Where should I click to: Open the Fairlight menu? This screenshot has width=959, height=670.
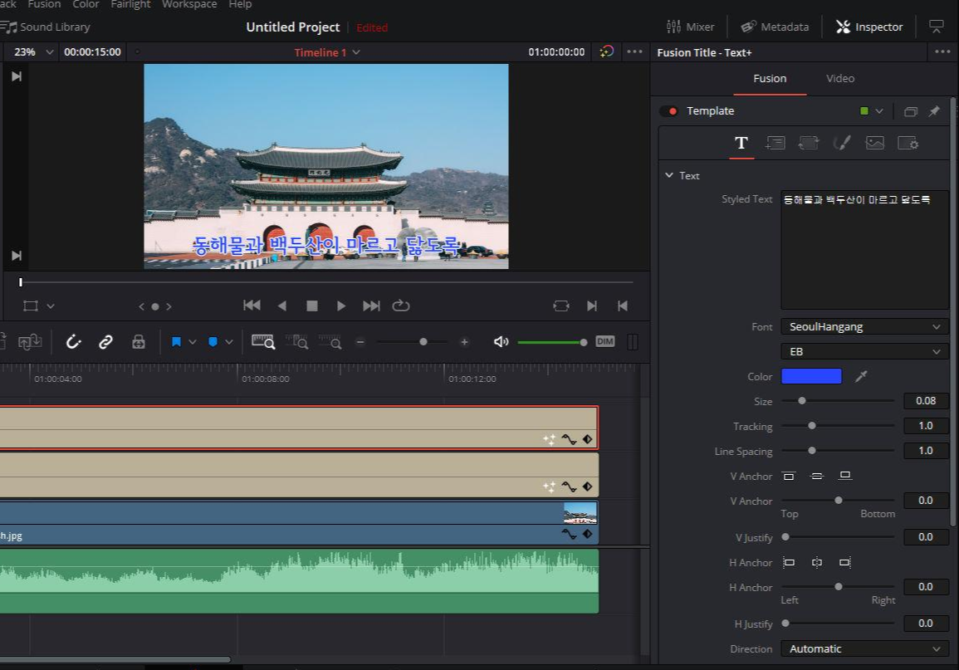(130, 4)
